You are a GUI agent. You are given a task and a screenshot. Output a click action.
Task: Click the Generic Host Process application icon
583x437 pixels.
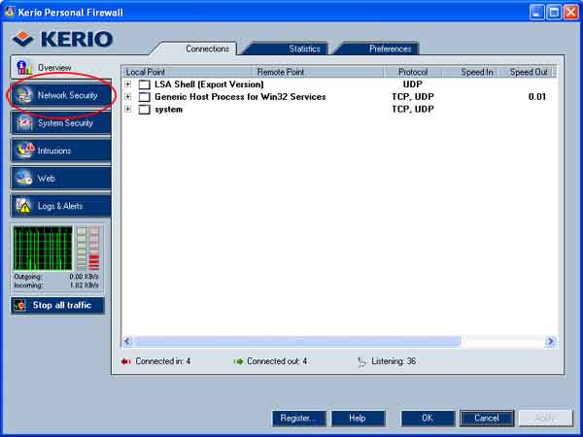tap(144, 97)
